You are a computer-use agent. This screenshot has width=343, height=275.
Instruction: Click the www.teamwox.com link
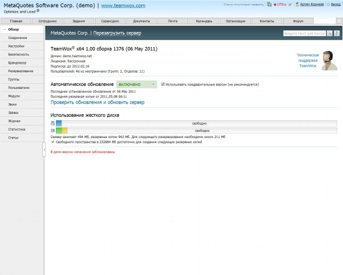pyautogui.click(x=123, y=6)
